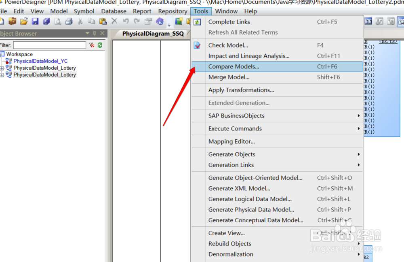Image resolution: width=404 pixels, height=262 pixels.
Task: Click second grayed diagram window icon
Action: click(391, 21)
